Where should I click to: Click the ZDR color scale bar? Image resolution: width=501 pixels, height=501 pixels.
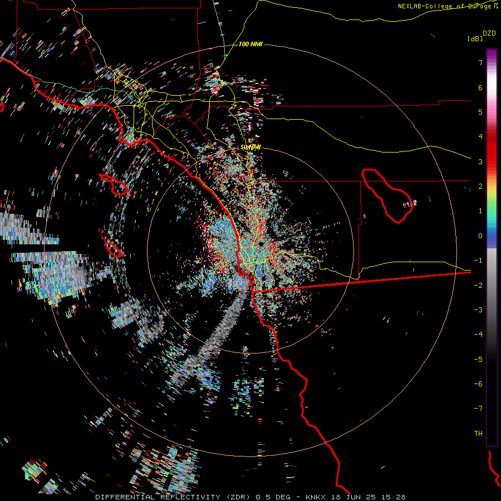click(492, 247)
